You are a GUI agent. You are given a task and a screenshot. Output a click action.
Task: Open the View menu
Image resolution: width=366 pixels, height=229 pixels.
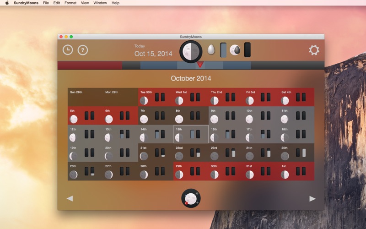[x=85, y=3]
